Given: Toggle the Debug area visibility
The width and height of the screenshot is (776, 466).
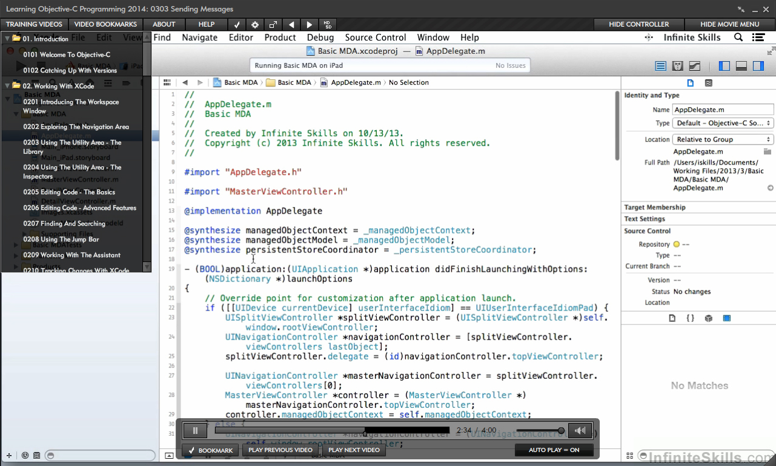Looking at the screenshot, I should coord(741,66).
